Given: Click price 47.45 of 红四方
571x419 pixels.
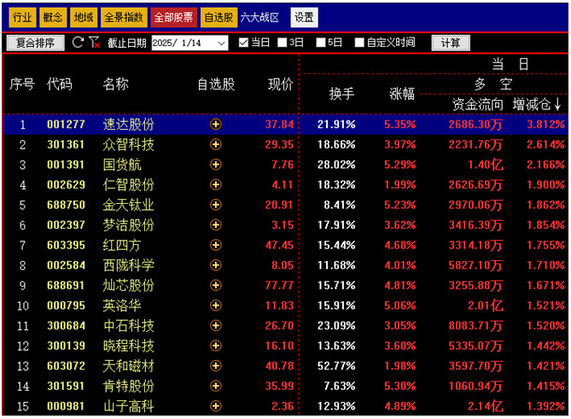Looking at the screenshot, I should click(279, 245).
